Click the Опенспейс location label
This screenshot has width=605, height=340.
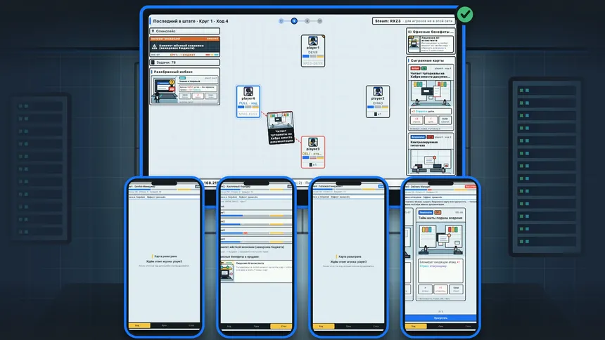pos(165,31)
